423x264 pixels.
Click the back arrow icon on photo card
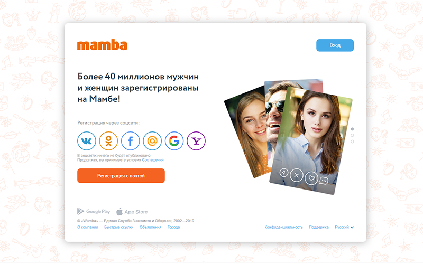tap(284, 172)
